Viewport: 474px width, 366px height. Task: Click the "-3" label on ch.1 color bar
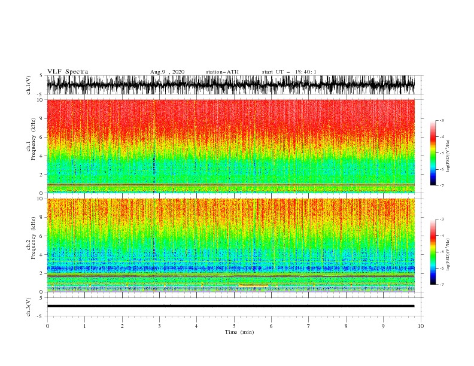[441, 121]
